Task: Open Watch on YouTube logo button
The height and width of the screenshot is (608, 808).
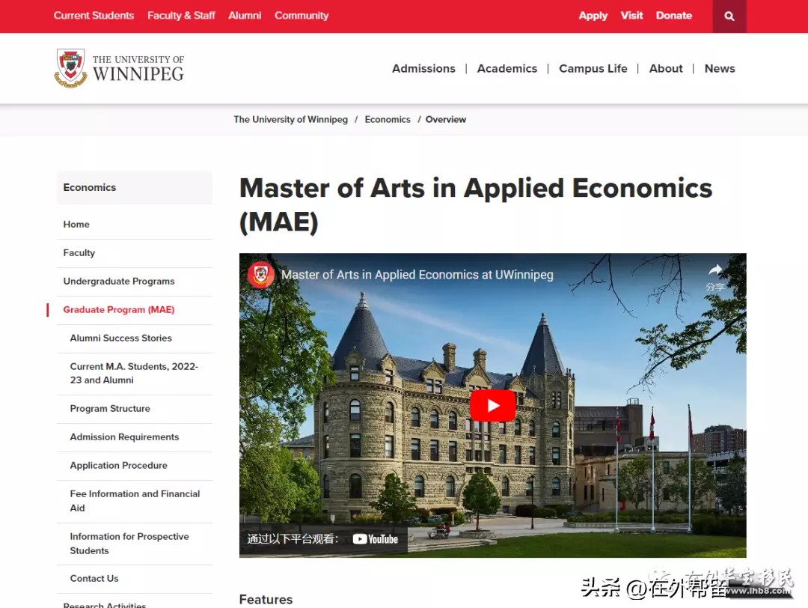Action: [x=375, y=539]
